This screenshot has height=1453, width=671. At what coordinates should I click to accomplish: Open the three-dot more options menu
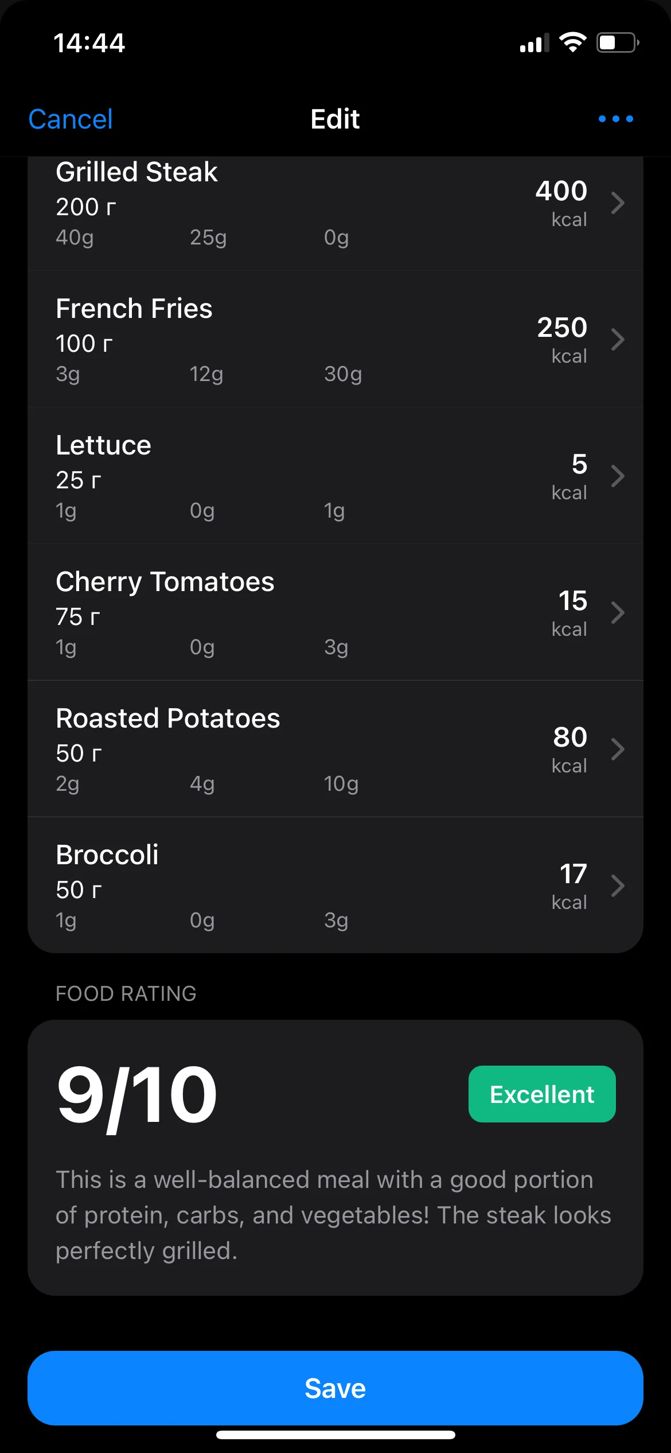pyautogui.click(x=615, y=119)
